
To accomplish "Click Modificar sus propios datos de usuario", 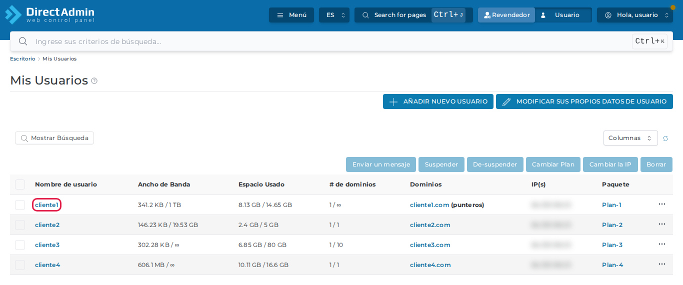I will click(584, 101).
